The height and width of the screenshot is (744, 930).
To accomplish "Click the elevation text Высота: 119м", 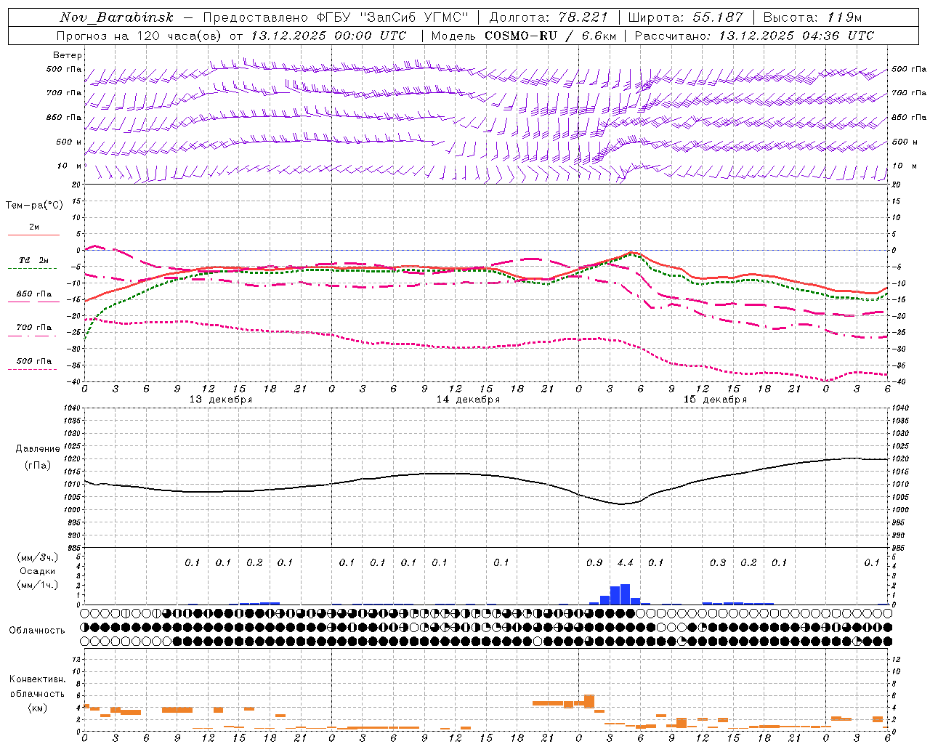I will [x=813, y=17].
